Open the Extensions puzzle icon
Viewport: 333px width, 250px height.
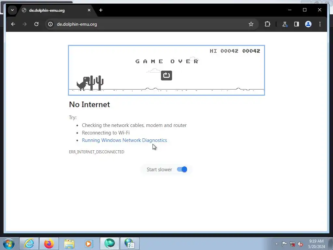coord(267,24)
